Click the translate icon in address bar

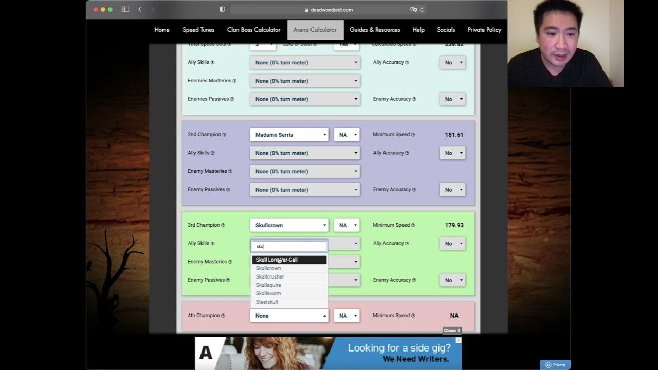point(413,9)
